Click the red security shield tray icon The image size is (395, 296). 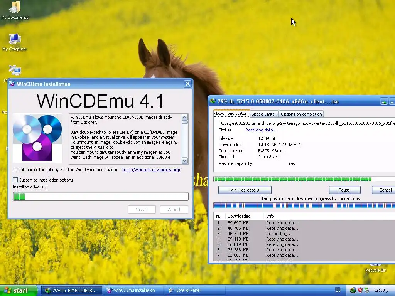[x=360, y=290]
